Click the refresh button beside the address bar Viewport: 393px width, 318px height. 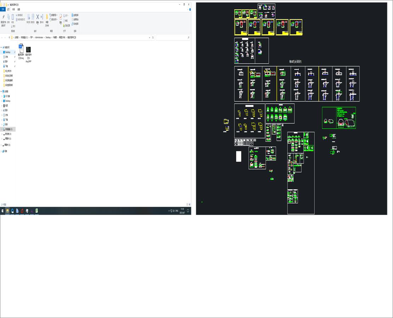153,37
